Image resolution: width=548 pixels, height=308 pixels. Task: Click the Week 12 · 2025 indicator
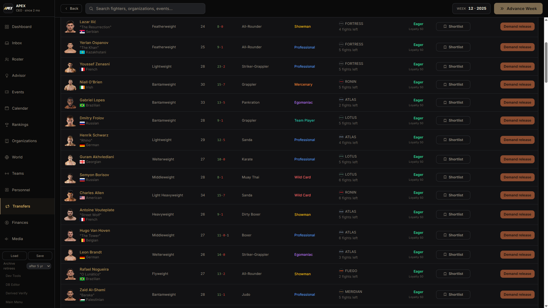[471, 9]
